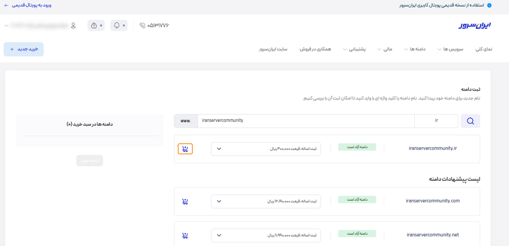This screenshot has height=246, width=509.
Task: Add iranservercommunity.com to the cart
Action: [185, 201]
